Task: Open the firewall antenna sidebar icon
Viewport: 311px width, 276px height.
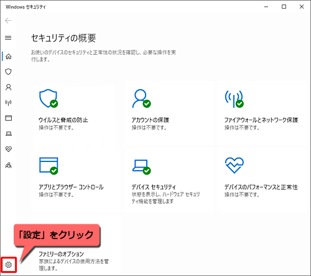Action: 8,103
